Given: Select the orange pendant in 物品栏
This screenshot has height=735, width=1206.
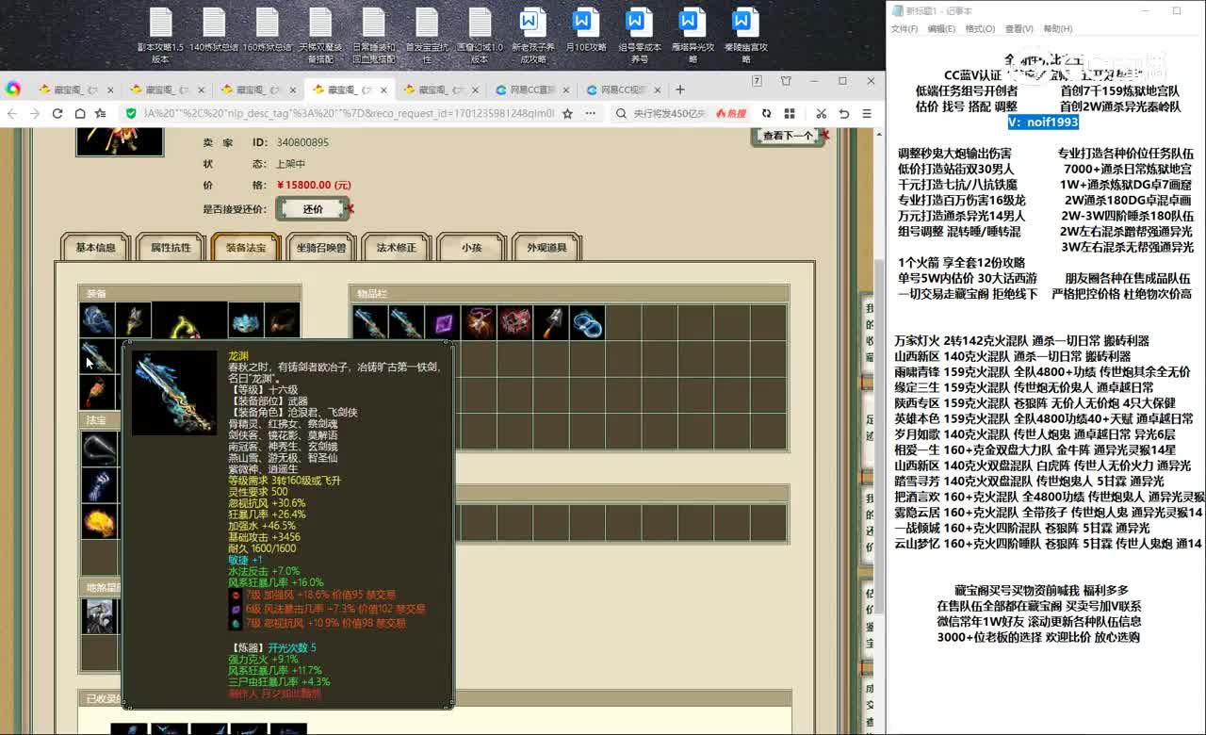Looking at the screenshot, I should coord(478,322).
